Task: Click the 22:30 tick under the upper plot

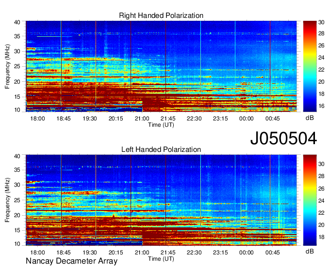Action: [194, 119]
